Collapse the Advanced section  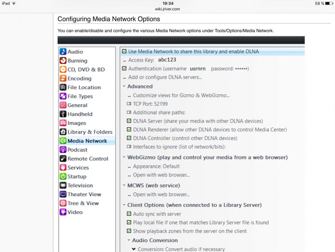click(x=124, y=86)
